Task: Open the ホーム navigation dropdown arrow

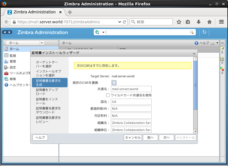Action: point(42,43)
